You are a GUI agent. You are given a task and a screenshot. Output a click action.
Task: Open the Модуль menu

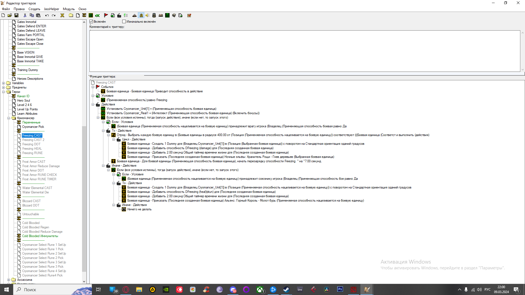pyautogui.click(x=69, y=9)
